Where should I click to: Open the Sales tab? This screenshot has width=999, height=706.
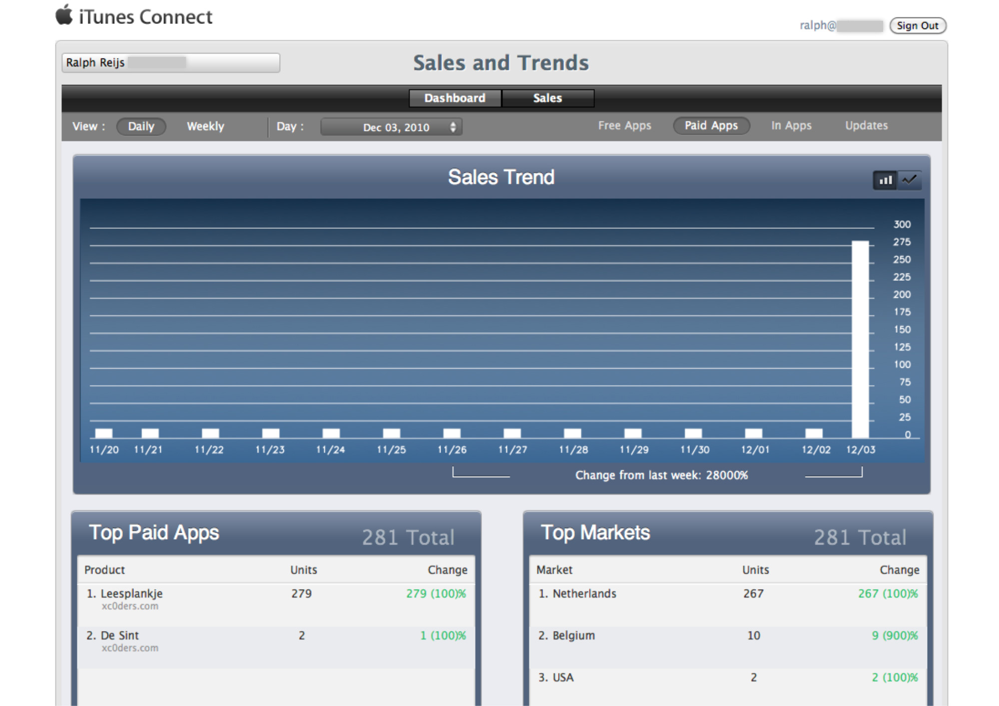click(x=548, y=98)
